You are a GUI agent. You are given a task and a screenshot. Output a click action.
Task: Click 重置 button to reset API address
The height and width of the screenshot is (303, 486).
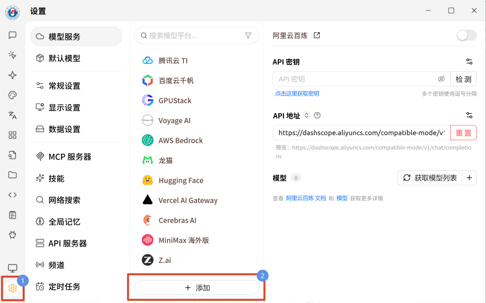click(x=463, y=133)
